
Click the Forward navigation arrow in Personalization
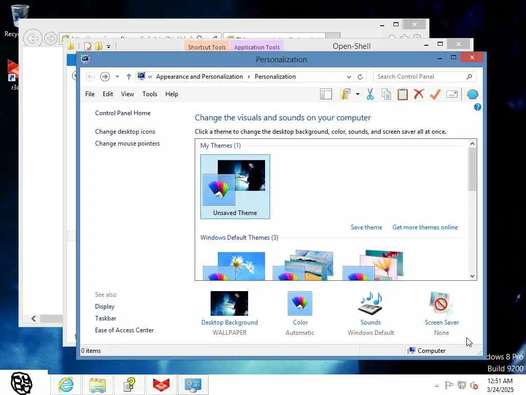point(105,77)
